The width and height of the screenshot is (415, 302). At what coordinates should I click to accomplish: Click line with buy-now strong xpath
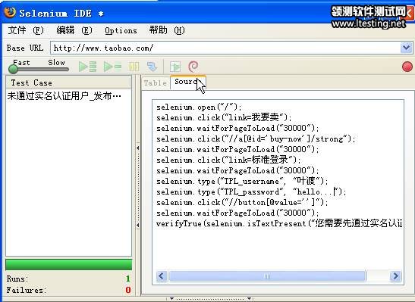[256, 139]
